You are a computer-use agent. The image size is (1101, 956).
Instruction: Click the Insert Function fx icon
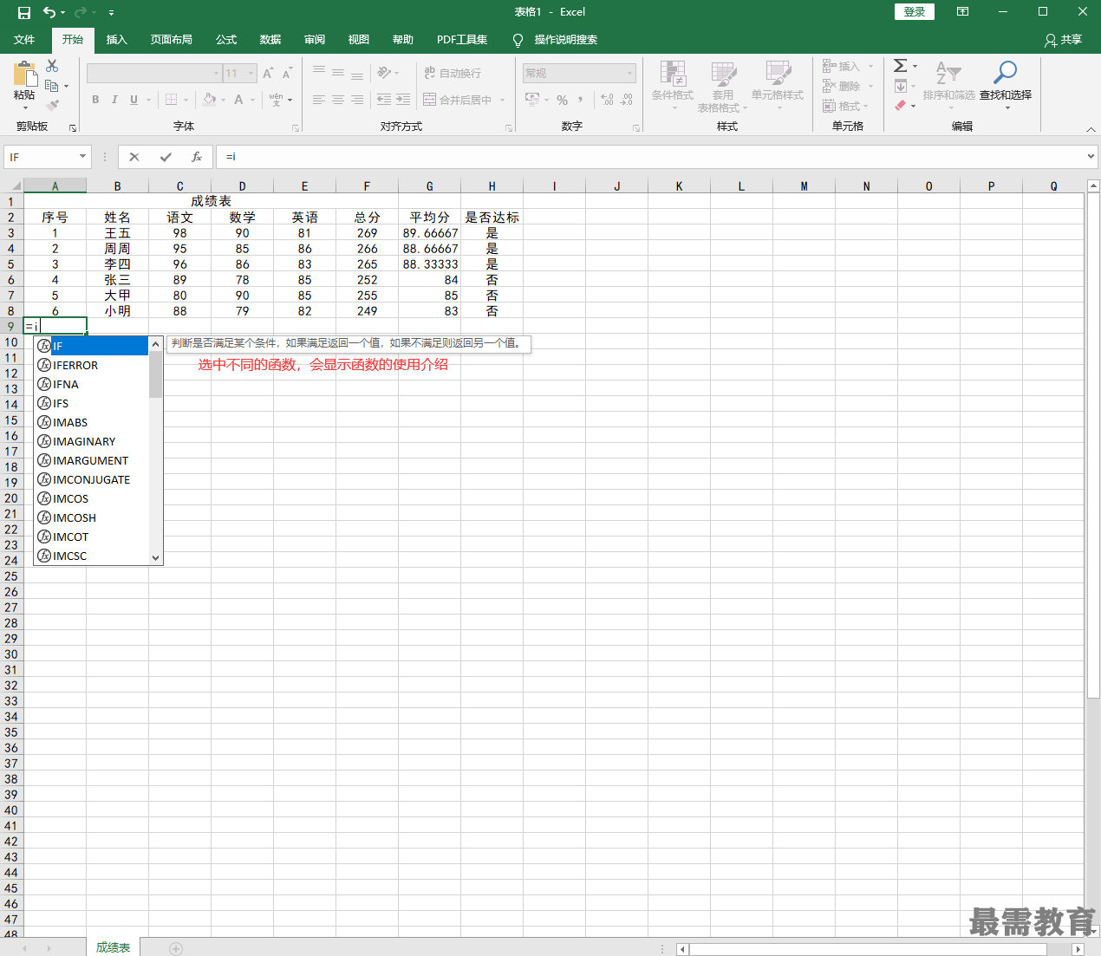[197, 157]
